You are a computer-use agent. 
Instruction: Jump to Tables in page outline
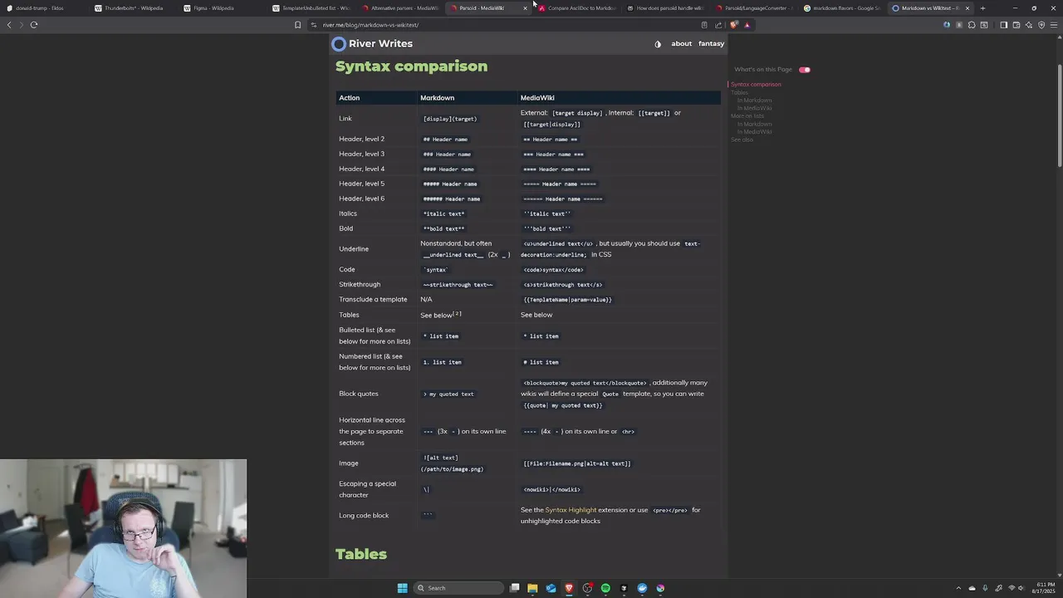739,92
